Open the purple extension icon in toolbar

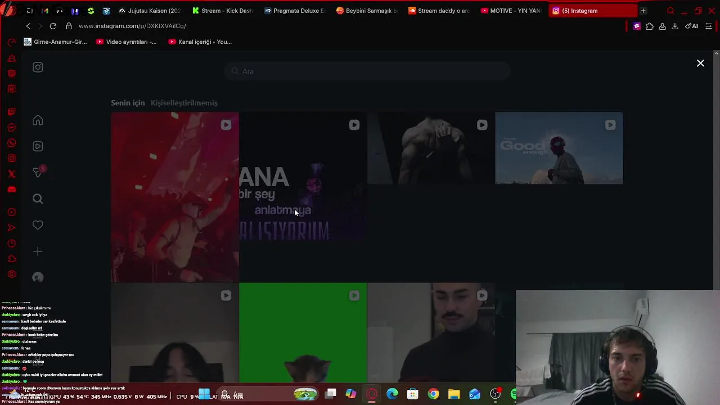[637, 26]
